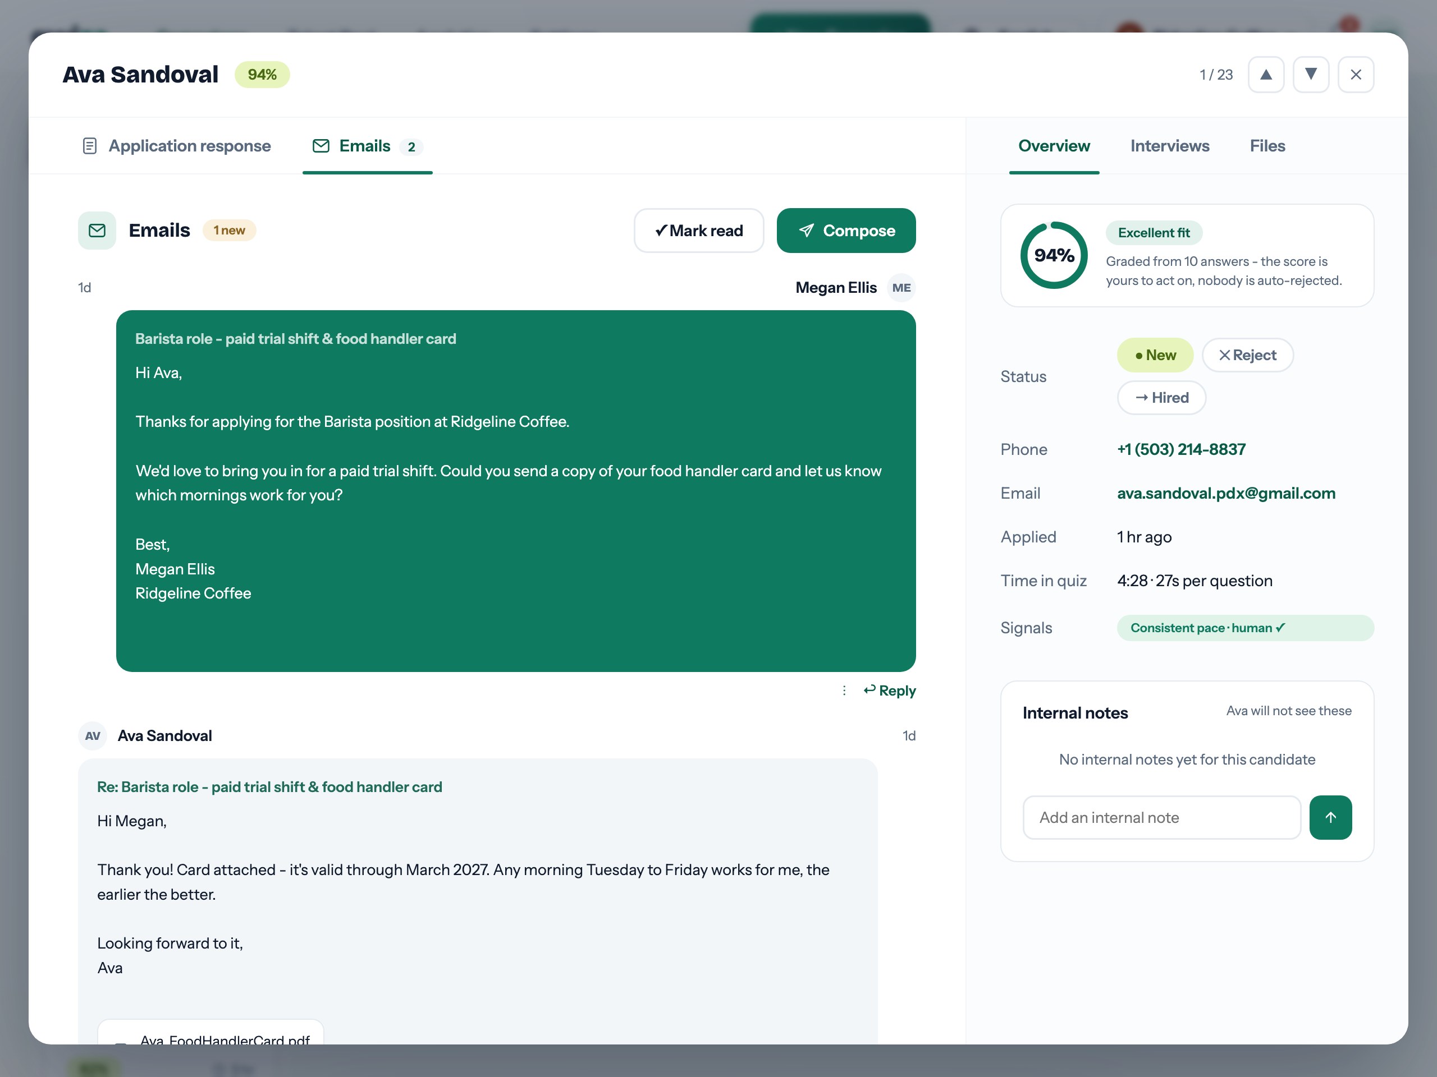Open the Files tab
The width and height of the screenshot is (1437, 1077).
tap(1267, 146)
